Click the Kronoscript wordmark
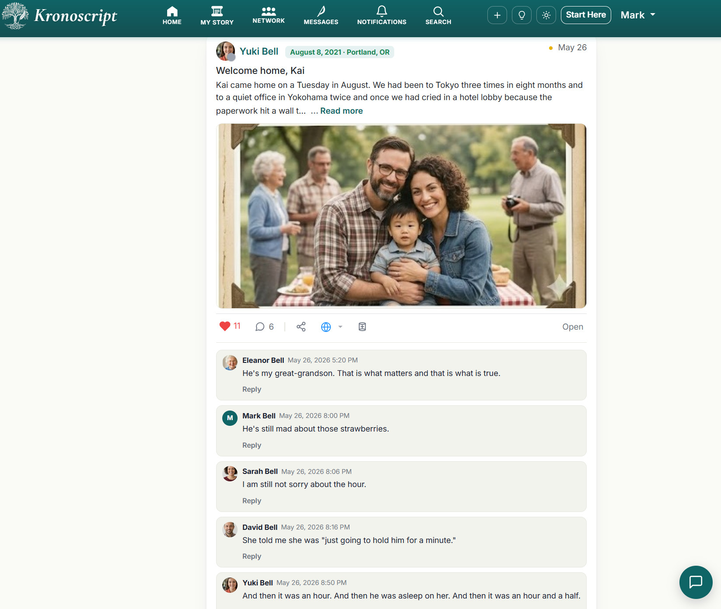 tap(76, 16)
